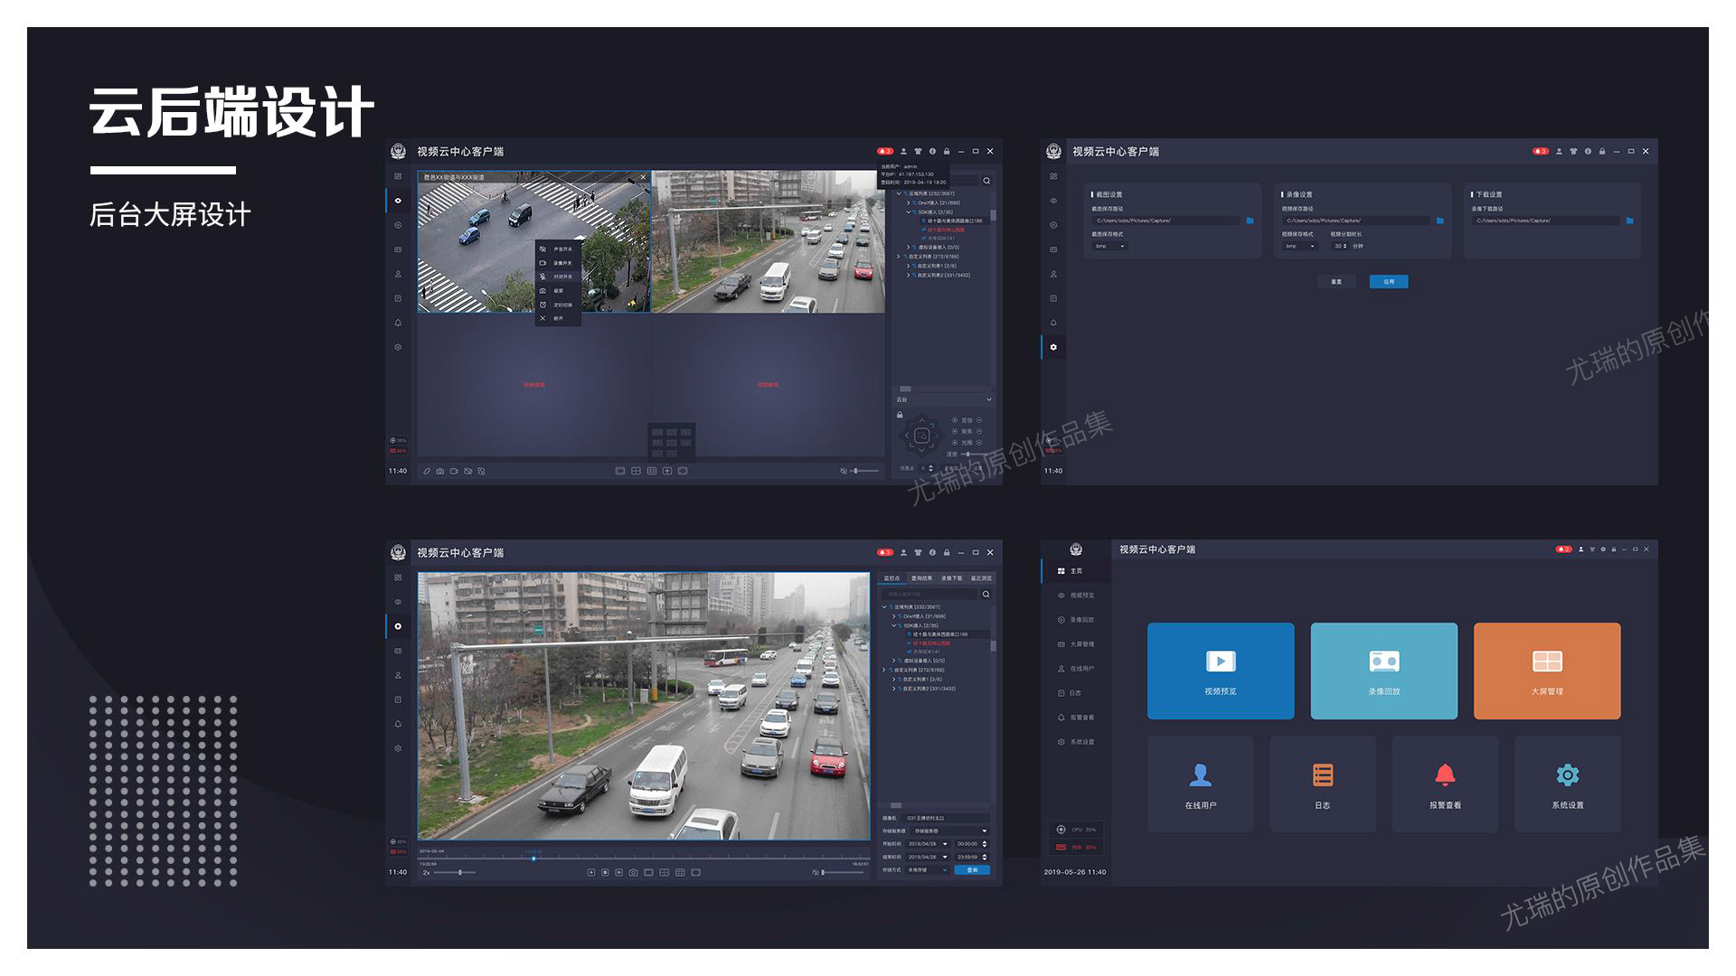The image size is (1736, 976).
Task: Select 截屏 in the live preview context menu
Action: pos(559,291)
